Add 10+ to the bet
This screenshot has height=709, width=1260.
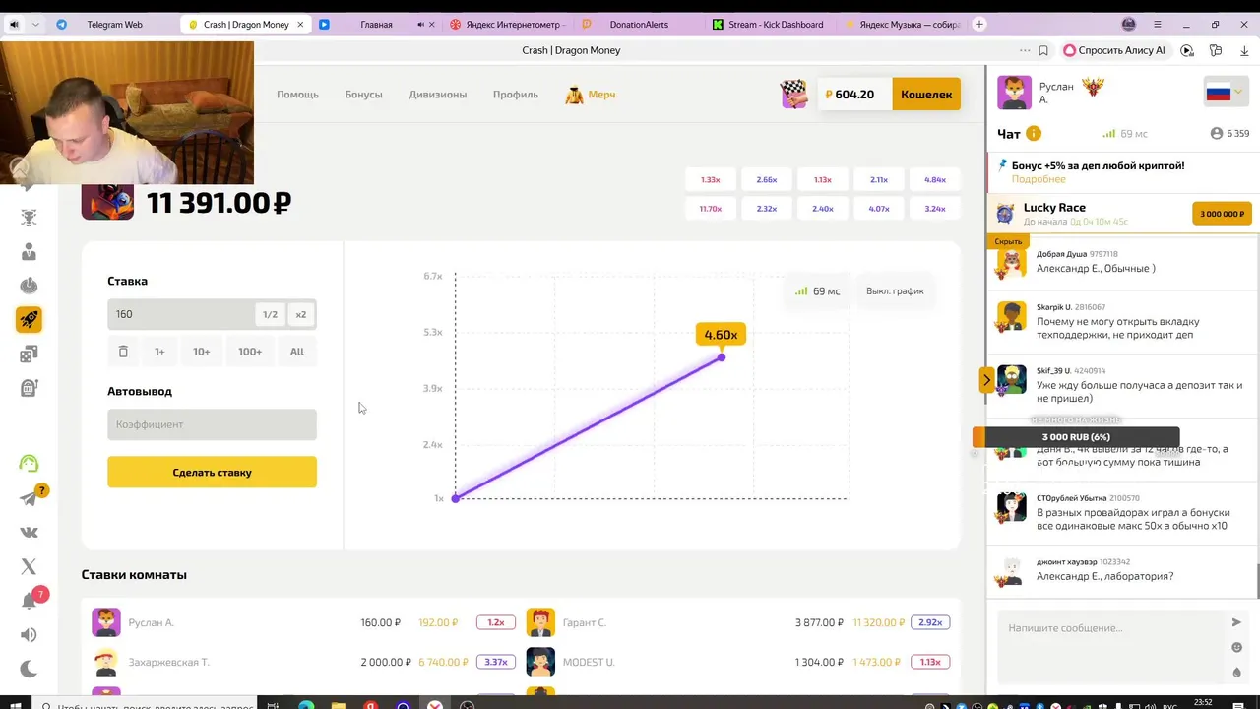point(201,352)
